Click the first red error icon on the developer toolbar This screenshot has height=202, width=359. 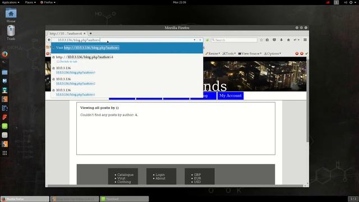pos(297,54)
